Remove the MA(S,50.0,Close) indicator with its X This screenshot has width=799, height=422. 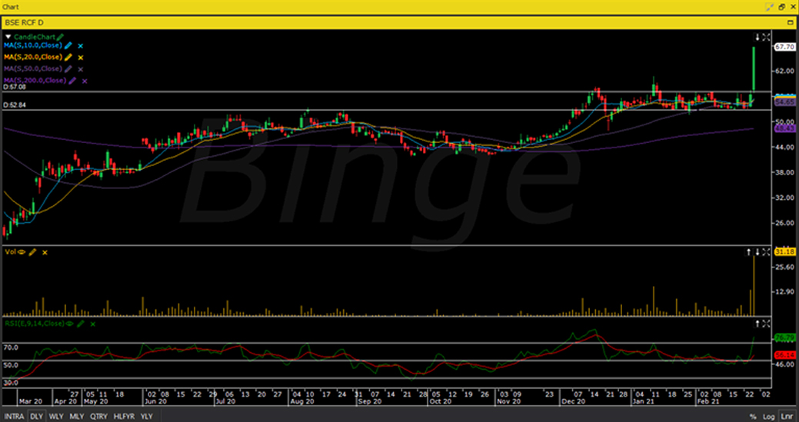[81, 69]
